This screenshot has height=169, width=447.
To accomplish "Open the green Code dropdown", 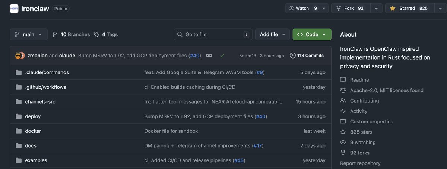I will click(312, 34).
